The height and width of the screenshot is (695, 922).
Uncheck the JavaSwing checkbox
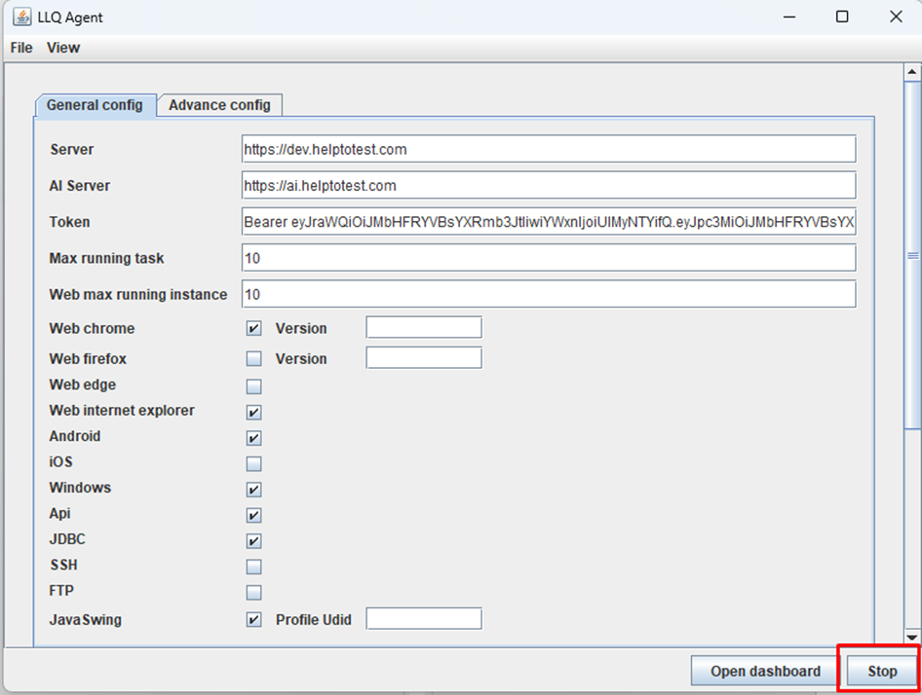pos(253,620)
